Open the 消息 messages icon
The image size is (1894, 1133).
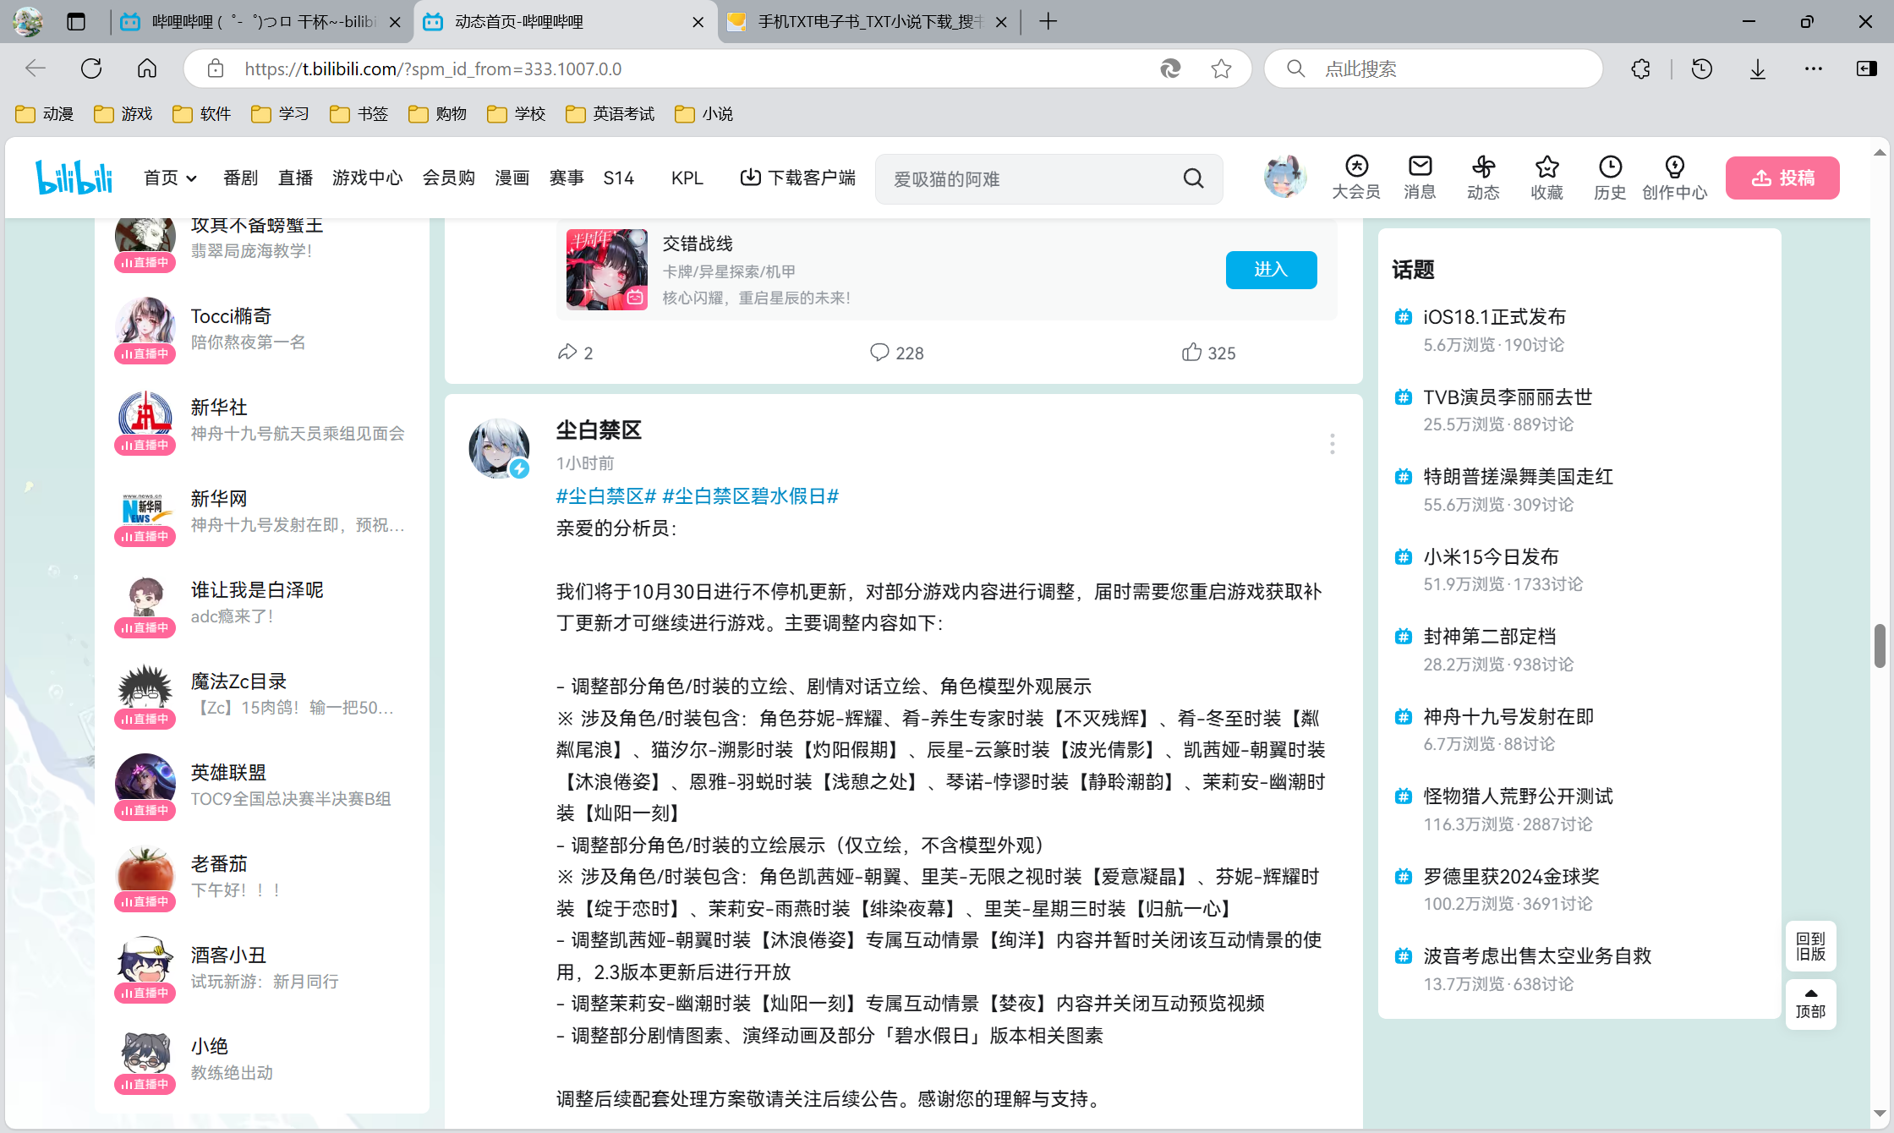1420,178
